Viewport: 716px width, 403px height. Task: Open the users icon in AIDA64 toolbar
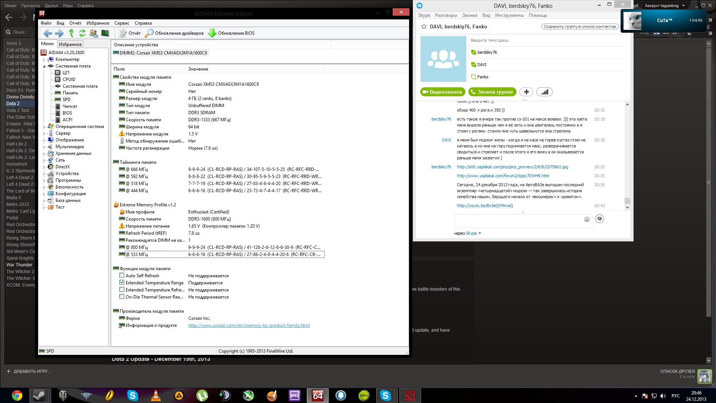coord(94,33)
